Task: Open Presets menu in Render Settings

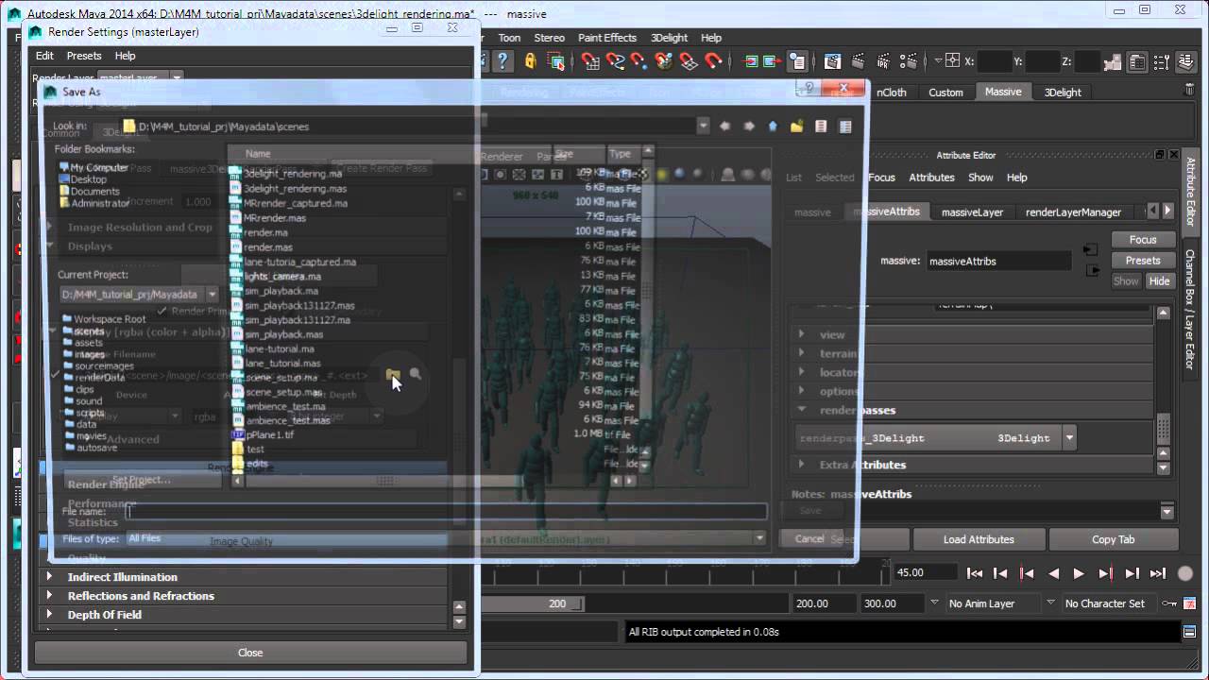Action: [84, 56]
